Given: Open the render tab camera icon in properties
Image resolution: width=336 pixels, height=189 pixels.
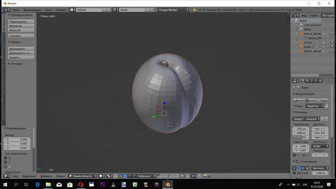Looking at the screenshot, I should [x=303, y=81].
